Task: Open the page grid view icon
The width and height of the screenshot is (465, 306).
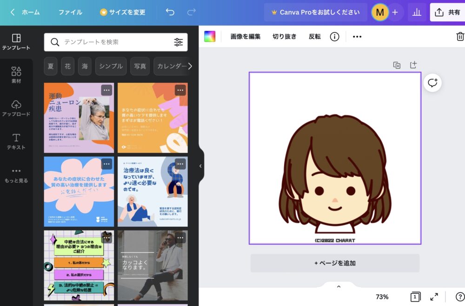Action: [415, 297]
